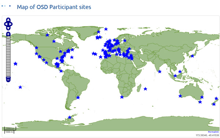Select the star marker at Uruguay coast
Viewport: 220px width, 138px height.
[x=78, y=97]
